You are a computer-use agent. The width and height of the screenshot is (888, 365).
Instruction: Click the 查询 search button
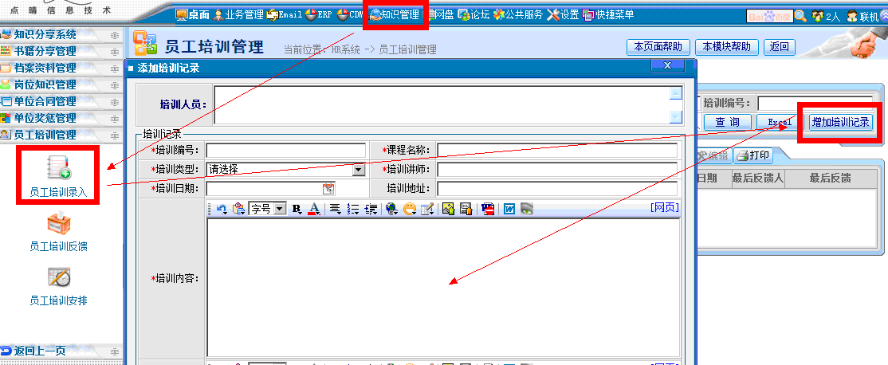coord(727,122)
